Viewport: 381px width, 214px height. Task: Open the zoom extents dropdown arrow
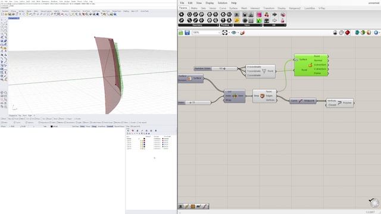click(229, 33)
